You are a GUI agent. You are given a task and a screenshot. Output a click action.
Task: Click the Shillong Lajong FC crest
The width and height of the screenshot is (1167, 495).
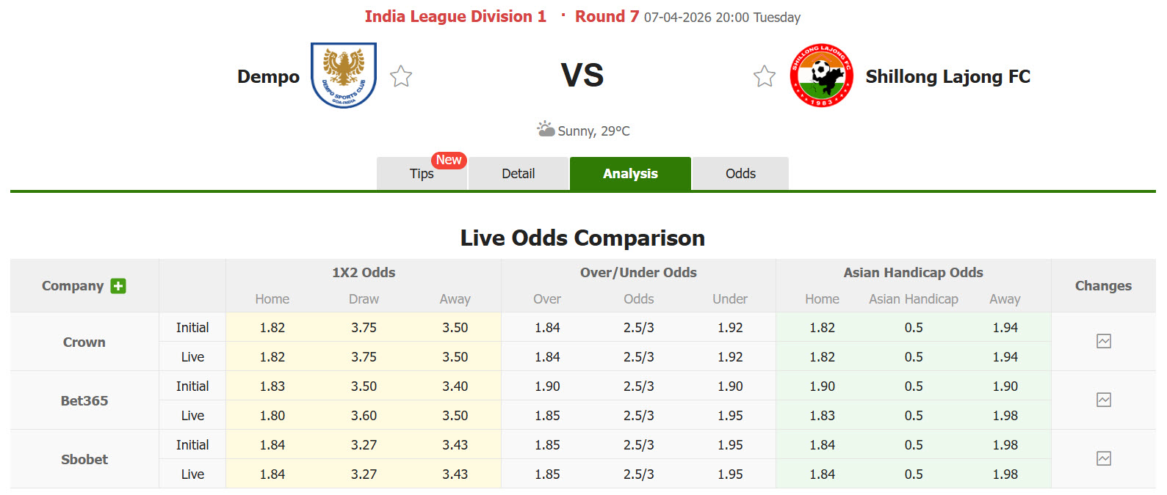coord(821,76)
